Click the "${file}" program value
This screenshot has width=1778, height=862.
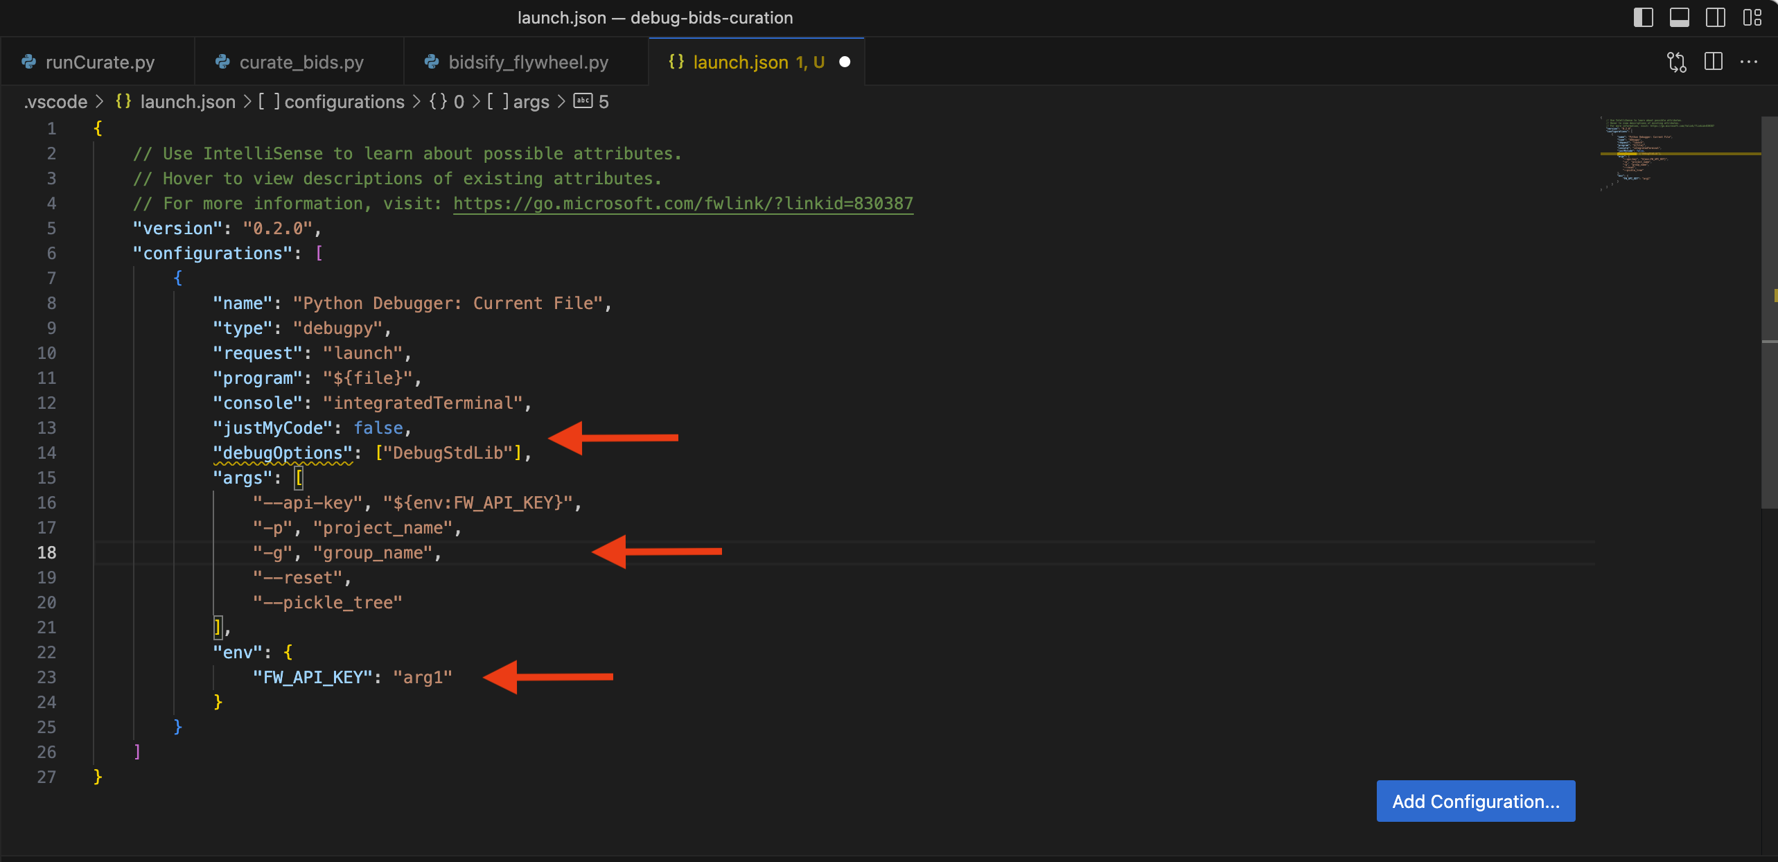pos(368,378)
